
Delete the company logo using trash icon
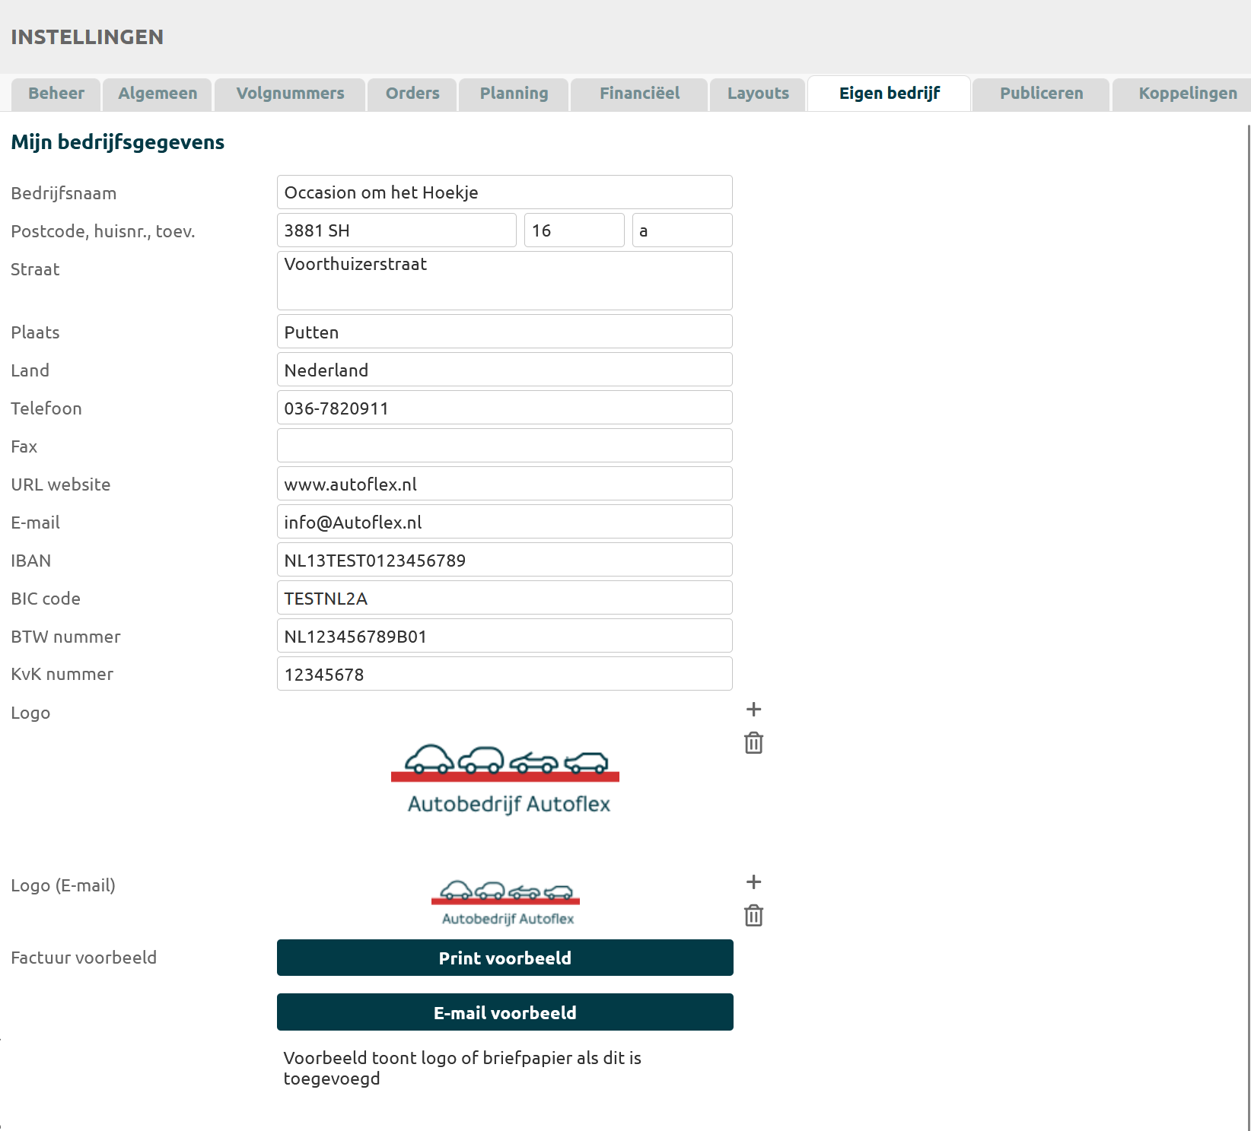click(753, 743)
